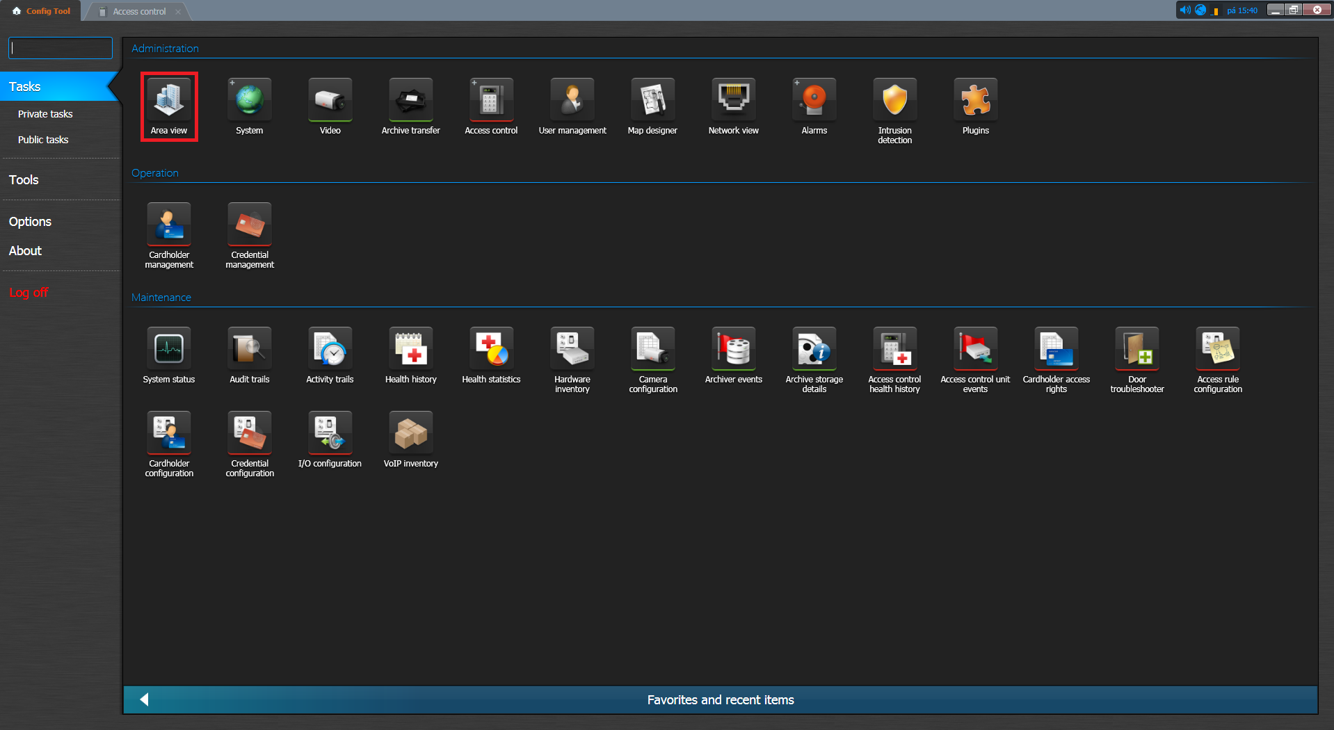Open the Network view task
Image resolution: width=1334 pixels, height=730 pixels.
tap(733, 101)
